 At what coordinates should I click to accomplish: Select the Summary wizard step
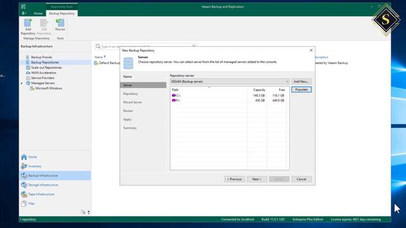[129, 128]
